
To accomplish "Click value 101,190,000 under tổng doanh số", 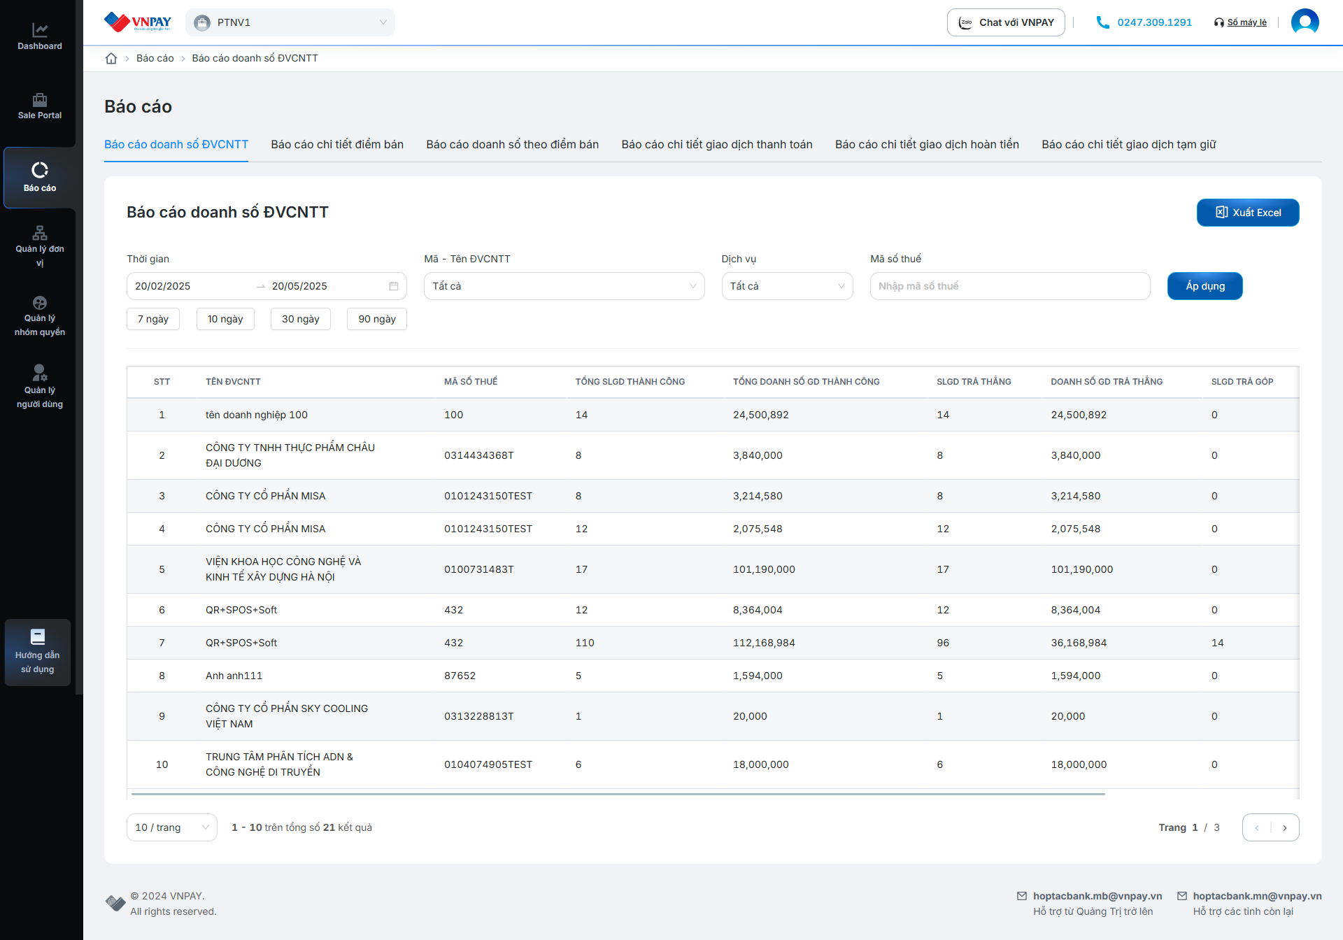I will (x=764, y=569).
